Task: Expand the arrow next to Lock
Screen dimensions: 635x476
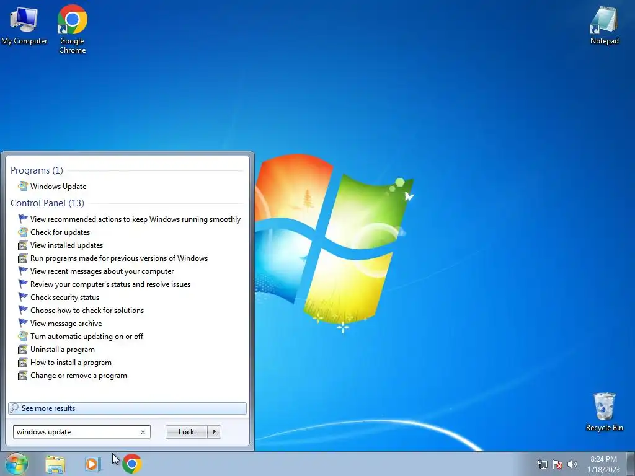Action: (214, 432)
